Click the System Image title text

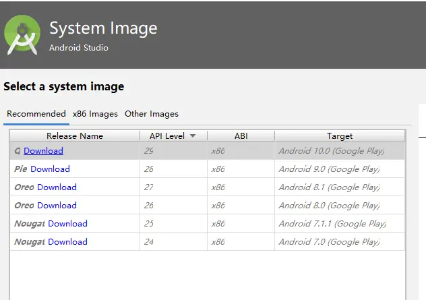coord(103,28)
